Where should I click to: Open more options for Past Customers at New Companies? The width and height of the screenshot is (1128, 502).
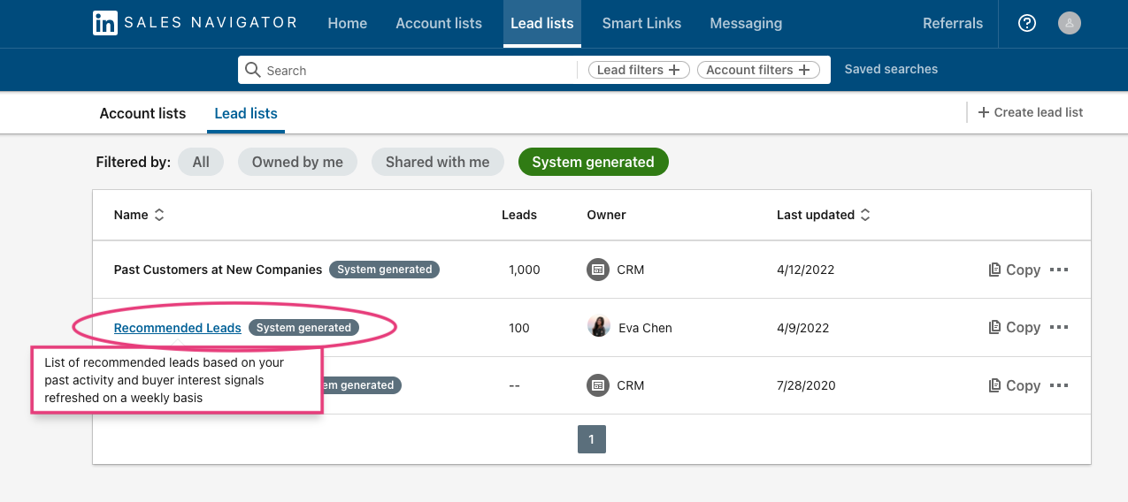[1059, 270]
